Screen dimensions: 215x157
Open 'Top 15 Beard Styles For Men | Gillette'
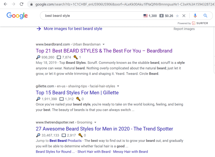click(77, 93)
